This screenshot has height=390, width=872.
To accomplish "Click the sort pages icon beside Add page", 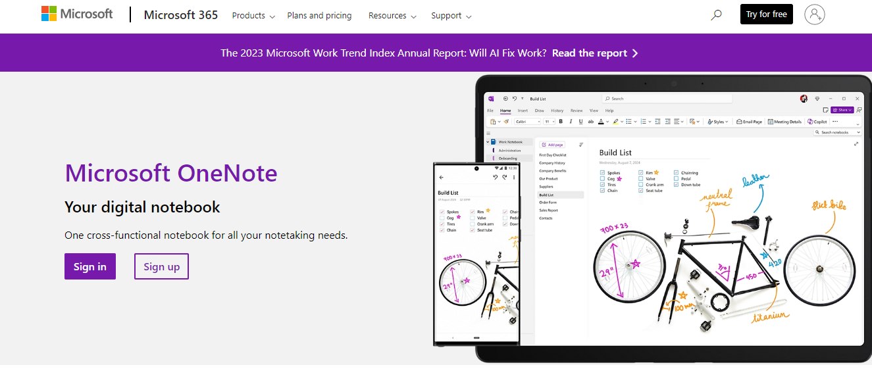I will click(x=581, y=145).
